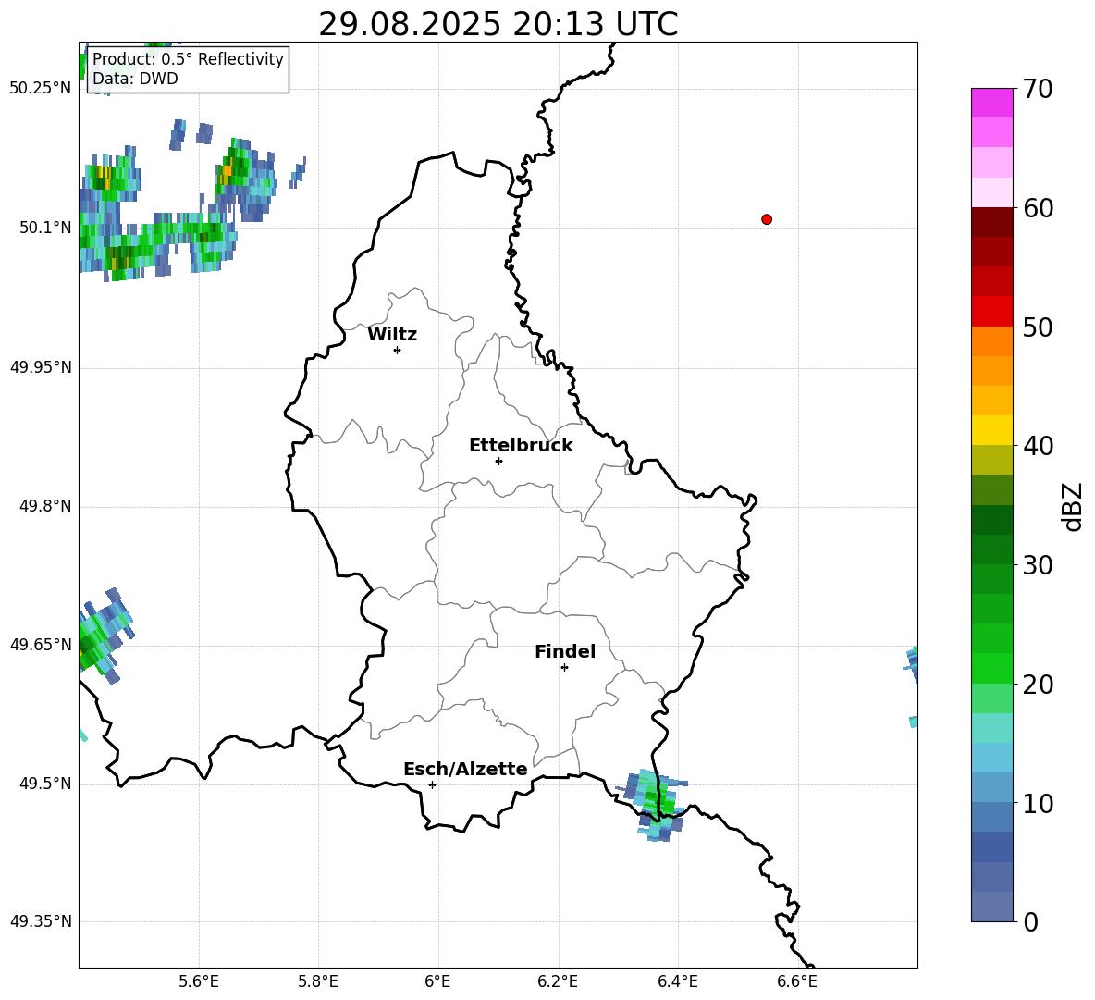Click the Wiltz city label

tap(392, 335)
